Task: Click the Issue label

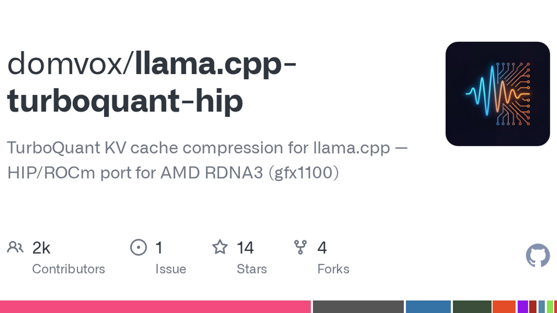Action: [x=171, y=269]
